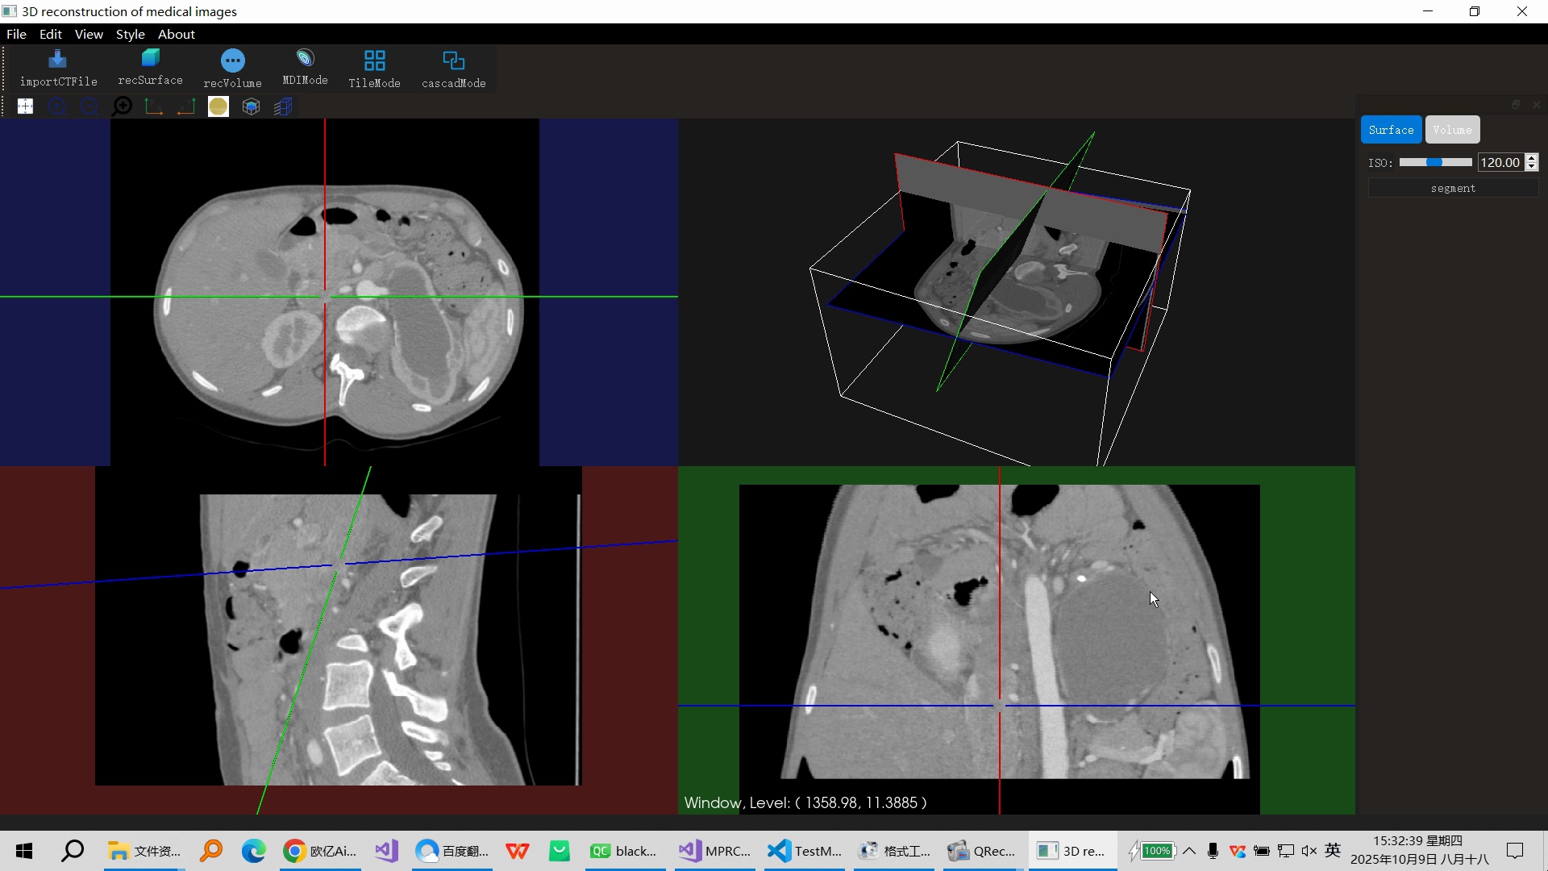Click the blue zoom-out magnifier icon
1548x871 pixels.
[89, 106]
